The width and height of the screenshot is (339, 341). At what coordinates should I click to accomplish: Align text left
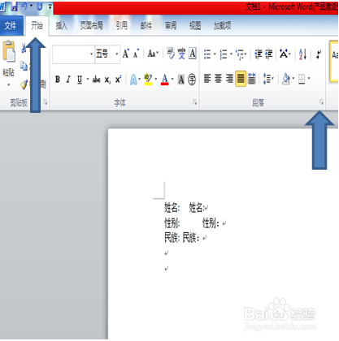207,79
